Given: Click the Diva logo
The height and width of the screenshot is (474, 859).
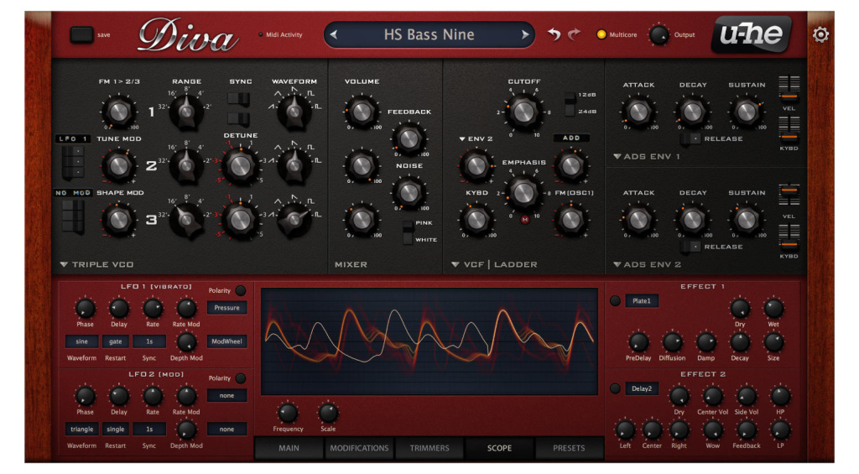Looking at the screenshot, I should click(186, 35).
